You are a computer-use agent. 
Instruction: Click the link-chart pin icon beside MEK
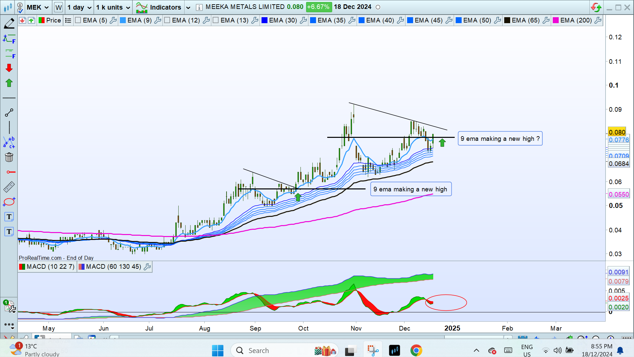(20, 7)
